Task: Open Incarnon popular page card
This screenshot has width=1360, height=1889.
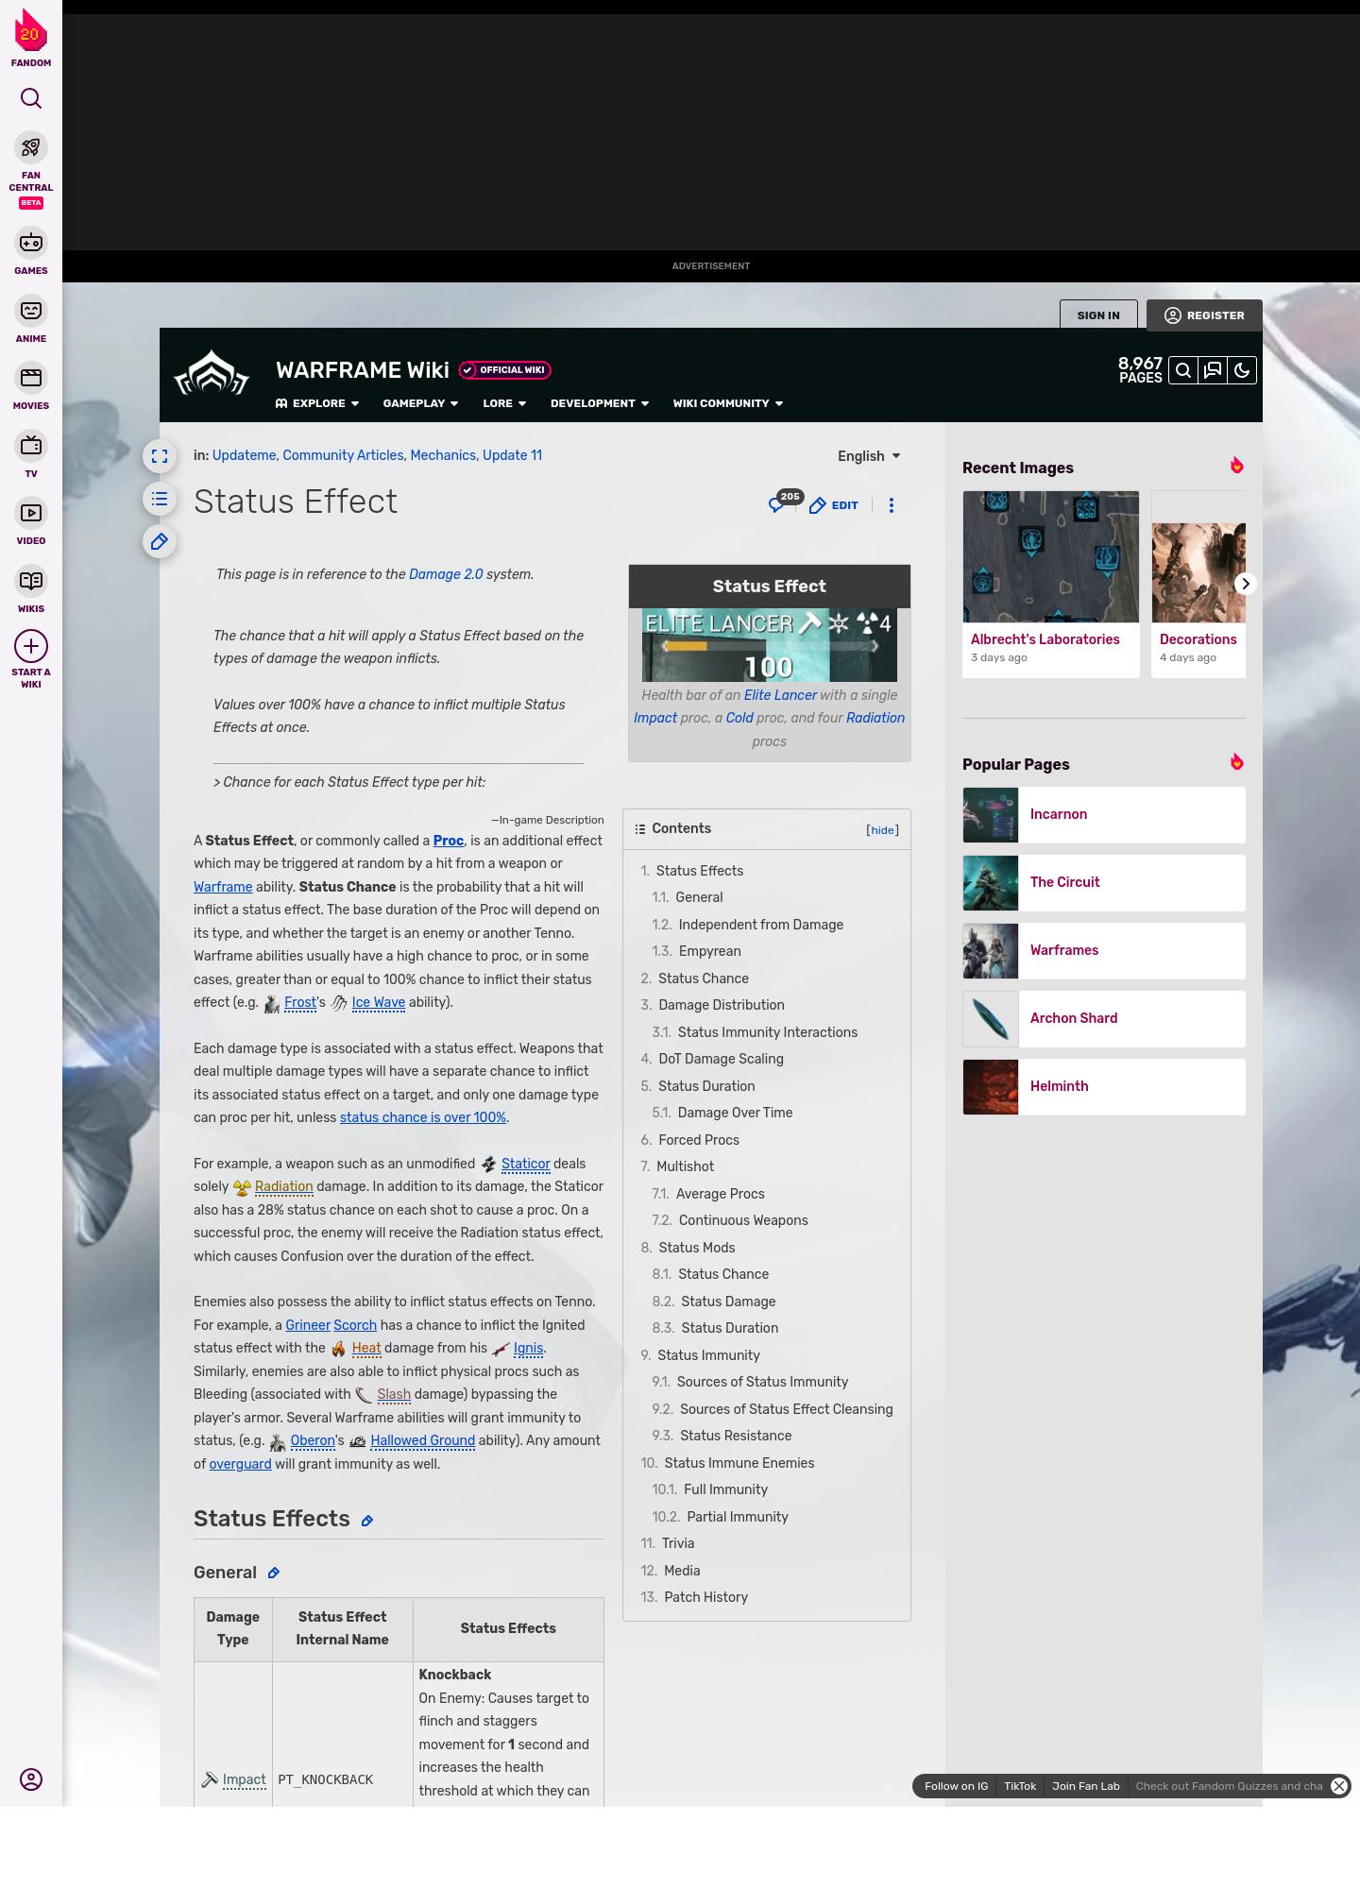Action: (1104, 815)
